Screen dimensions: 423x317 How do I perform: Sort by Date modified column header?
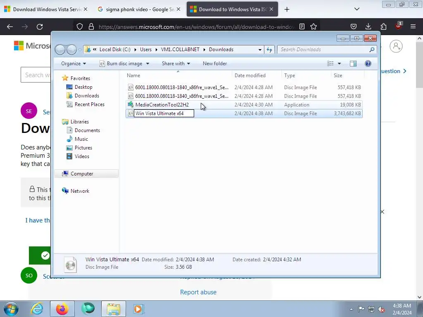pyautogui.click(x=257, y=76)
